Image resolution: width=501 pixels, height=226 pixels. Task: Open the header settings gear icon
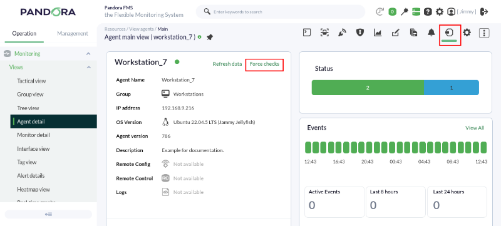[440, 12]
